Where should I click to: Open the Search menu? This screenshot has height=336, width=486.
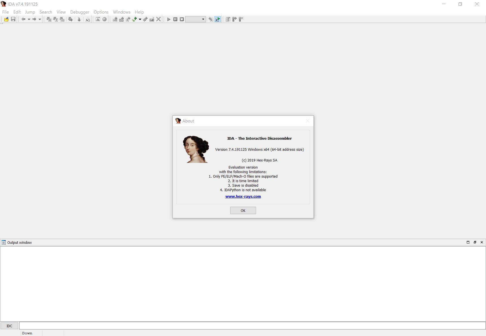[x=46, y=12]
